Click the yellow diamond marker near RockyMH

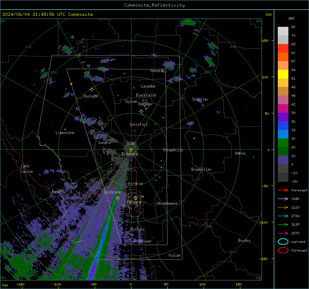click(92, 90)
